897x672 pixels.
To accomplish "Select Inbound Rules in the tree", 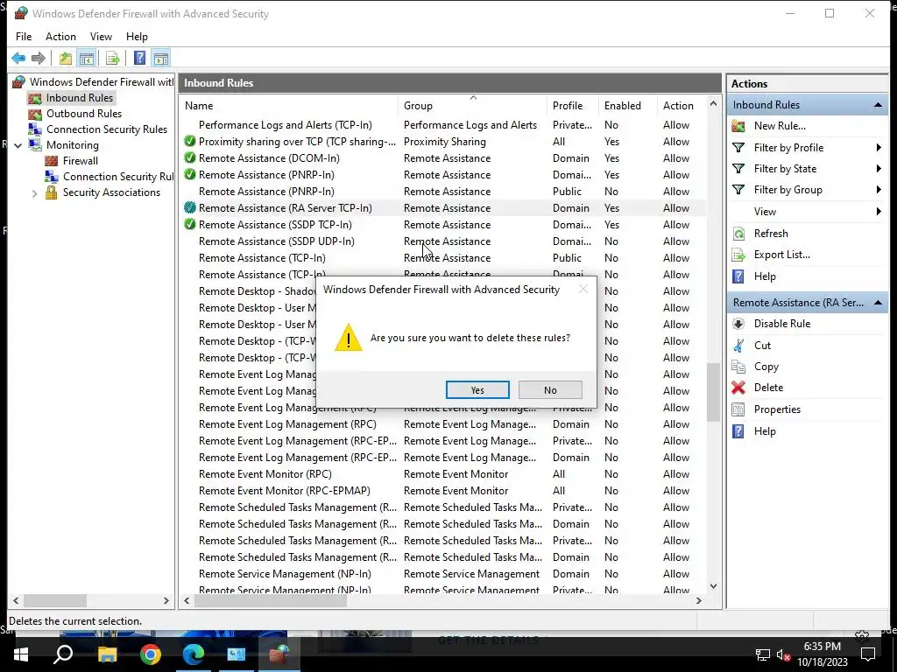I will tap(80, 98).
